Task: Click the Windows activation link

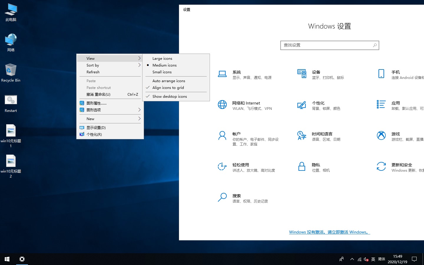Action: point(329,232)
